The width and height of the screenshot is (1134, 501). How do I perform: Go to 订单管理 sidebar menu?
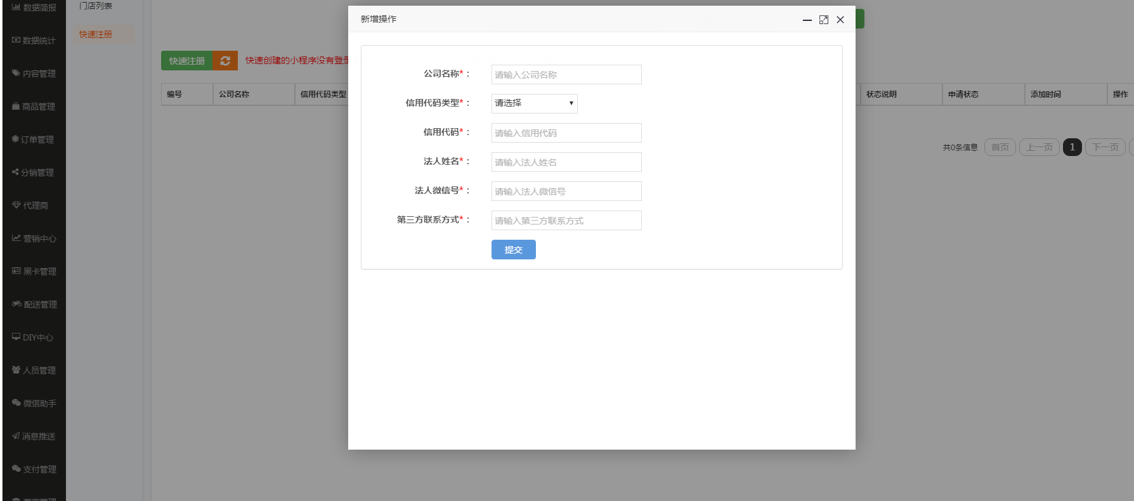tap(34, 140)
